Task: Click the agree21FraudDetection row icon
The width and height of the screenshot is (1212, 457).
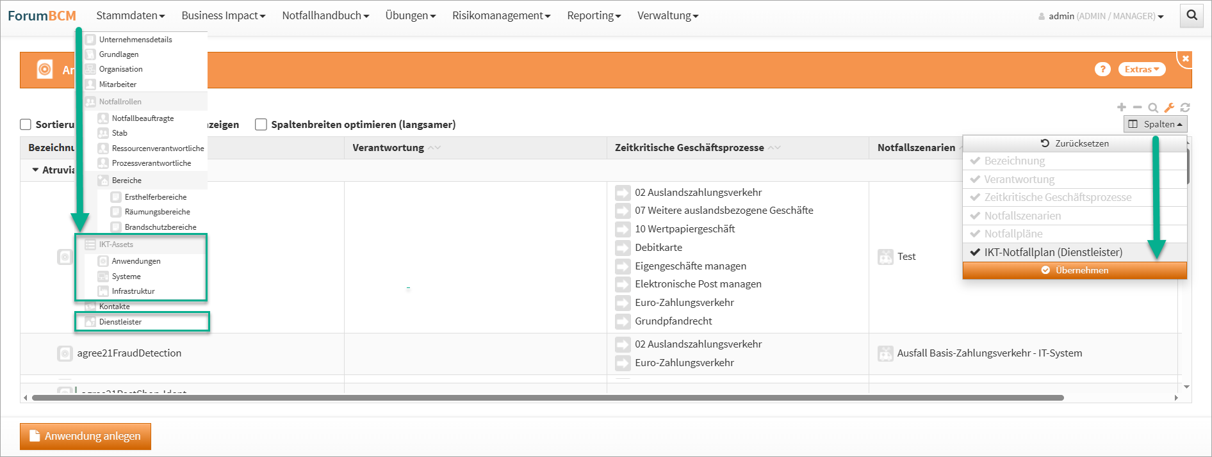Action: coord(65,353)
